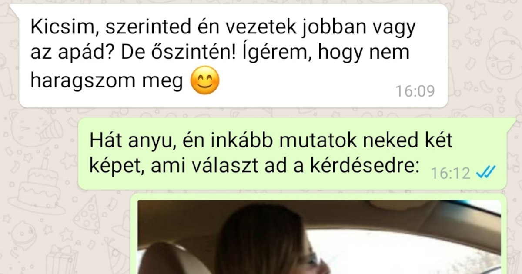The image size is (522, 274).
Task: Tap the 16:12 timestamp on the sent message
Action: [x=451, y=174]
